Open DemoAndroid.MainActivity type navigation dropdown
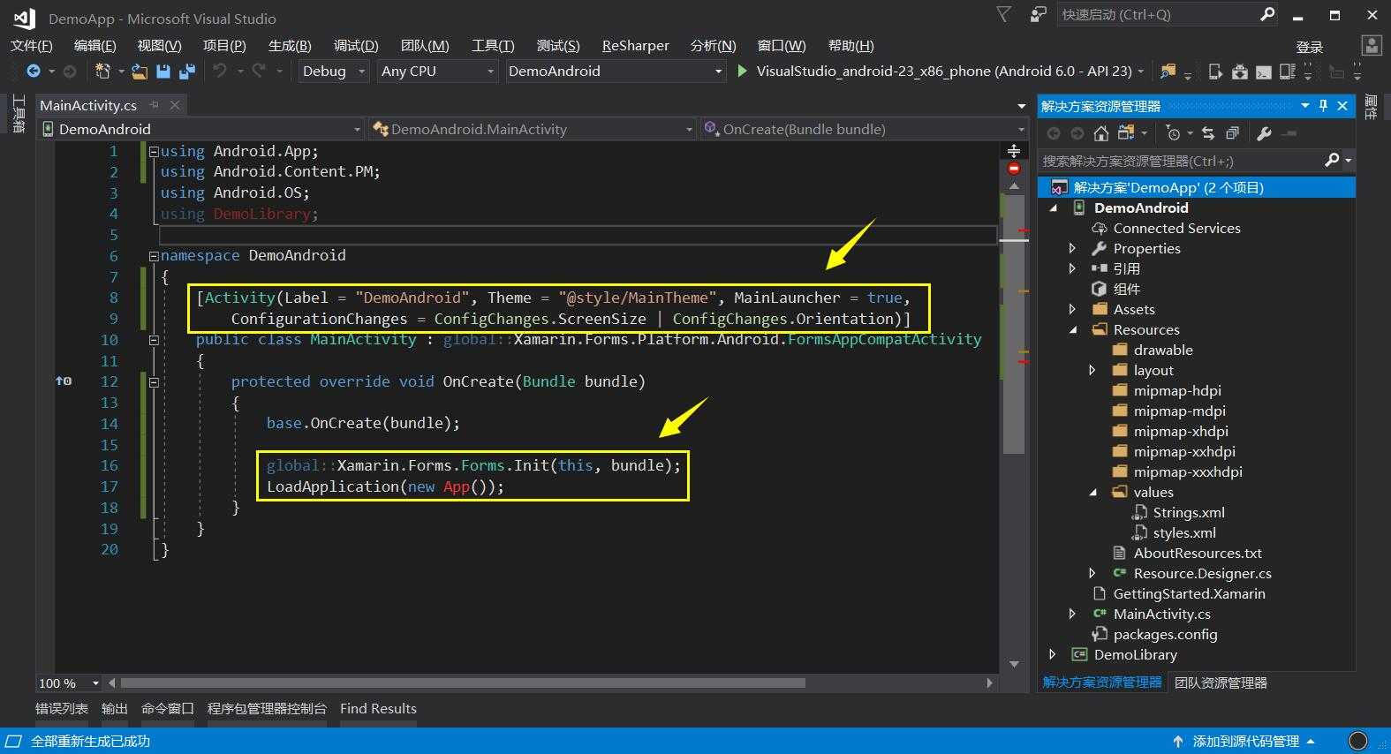The height and width of the screenshot is (754, 1391). (533, 129)
